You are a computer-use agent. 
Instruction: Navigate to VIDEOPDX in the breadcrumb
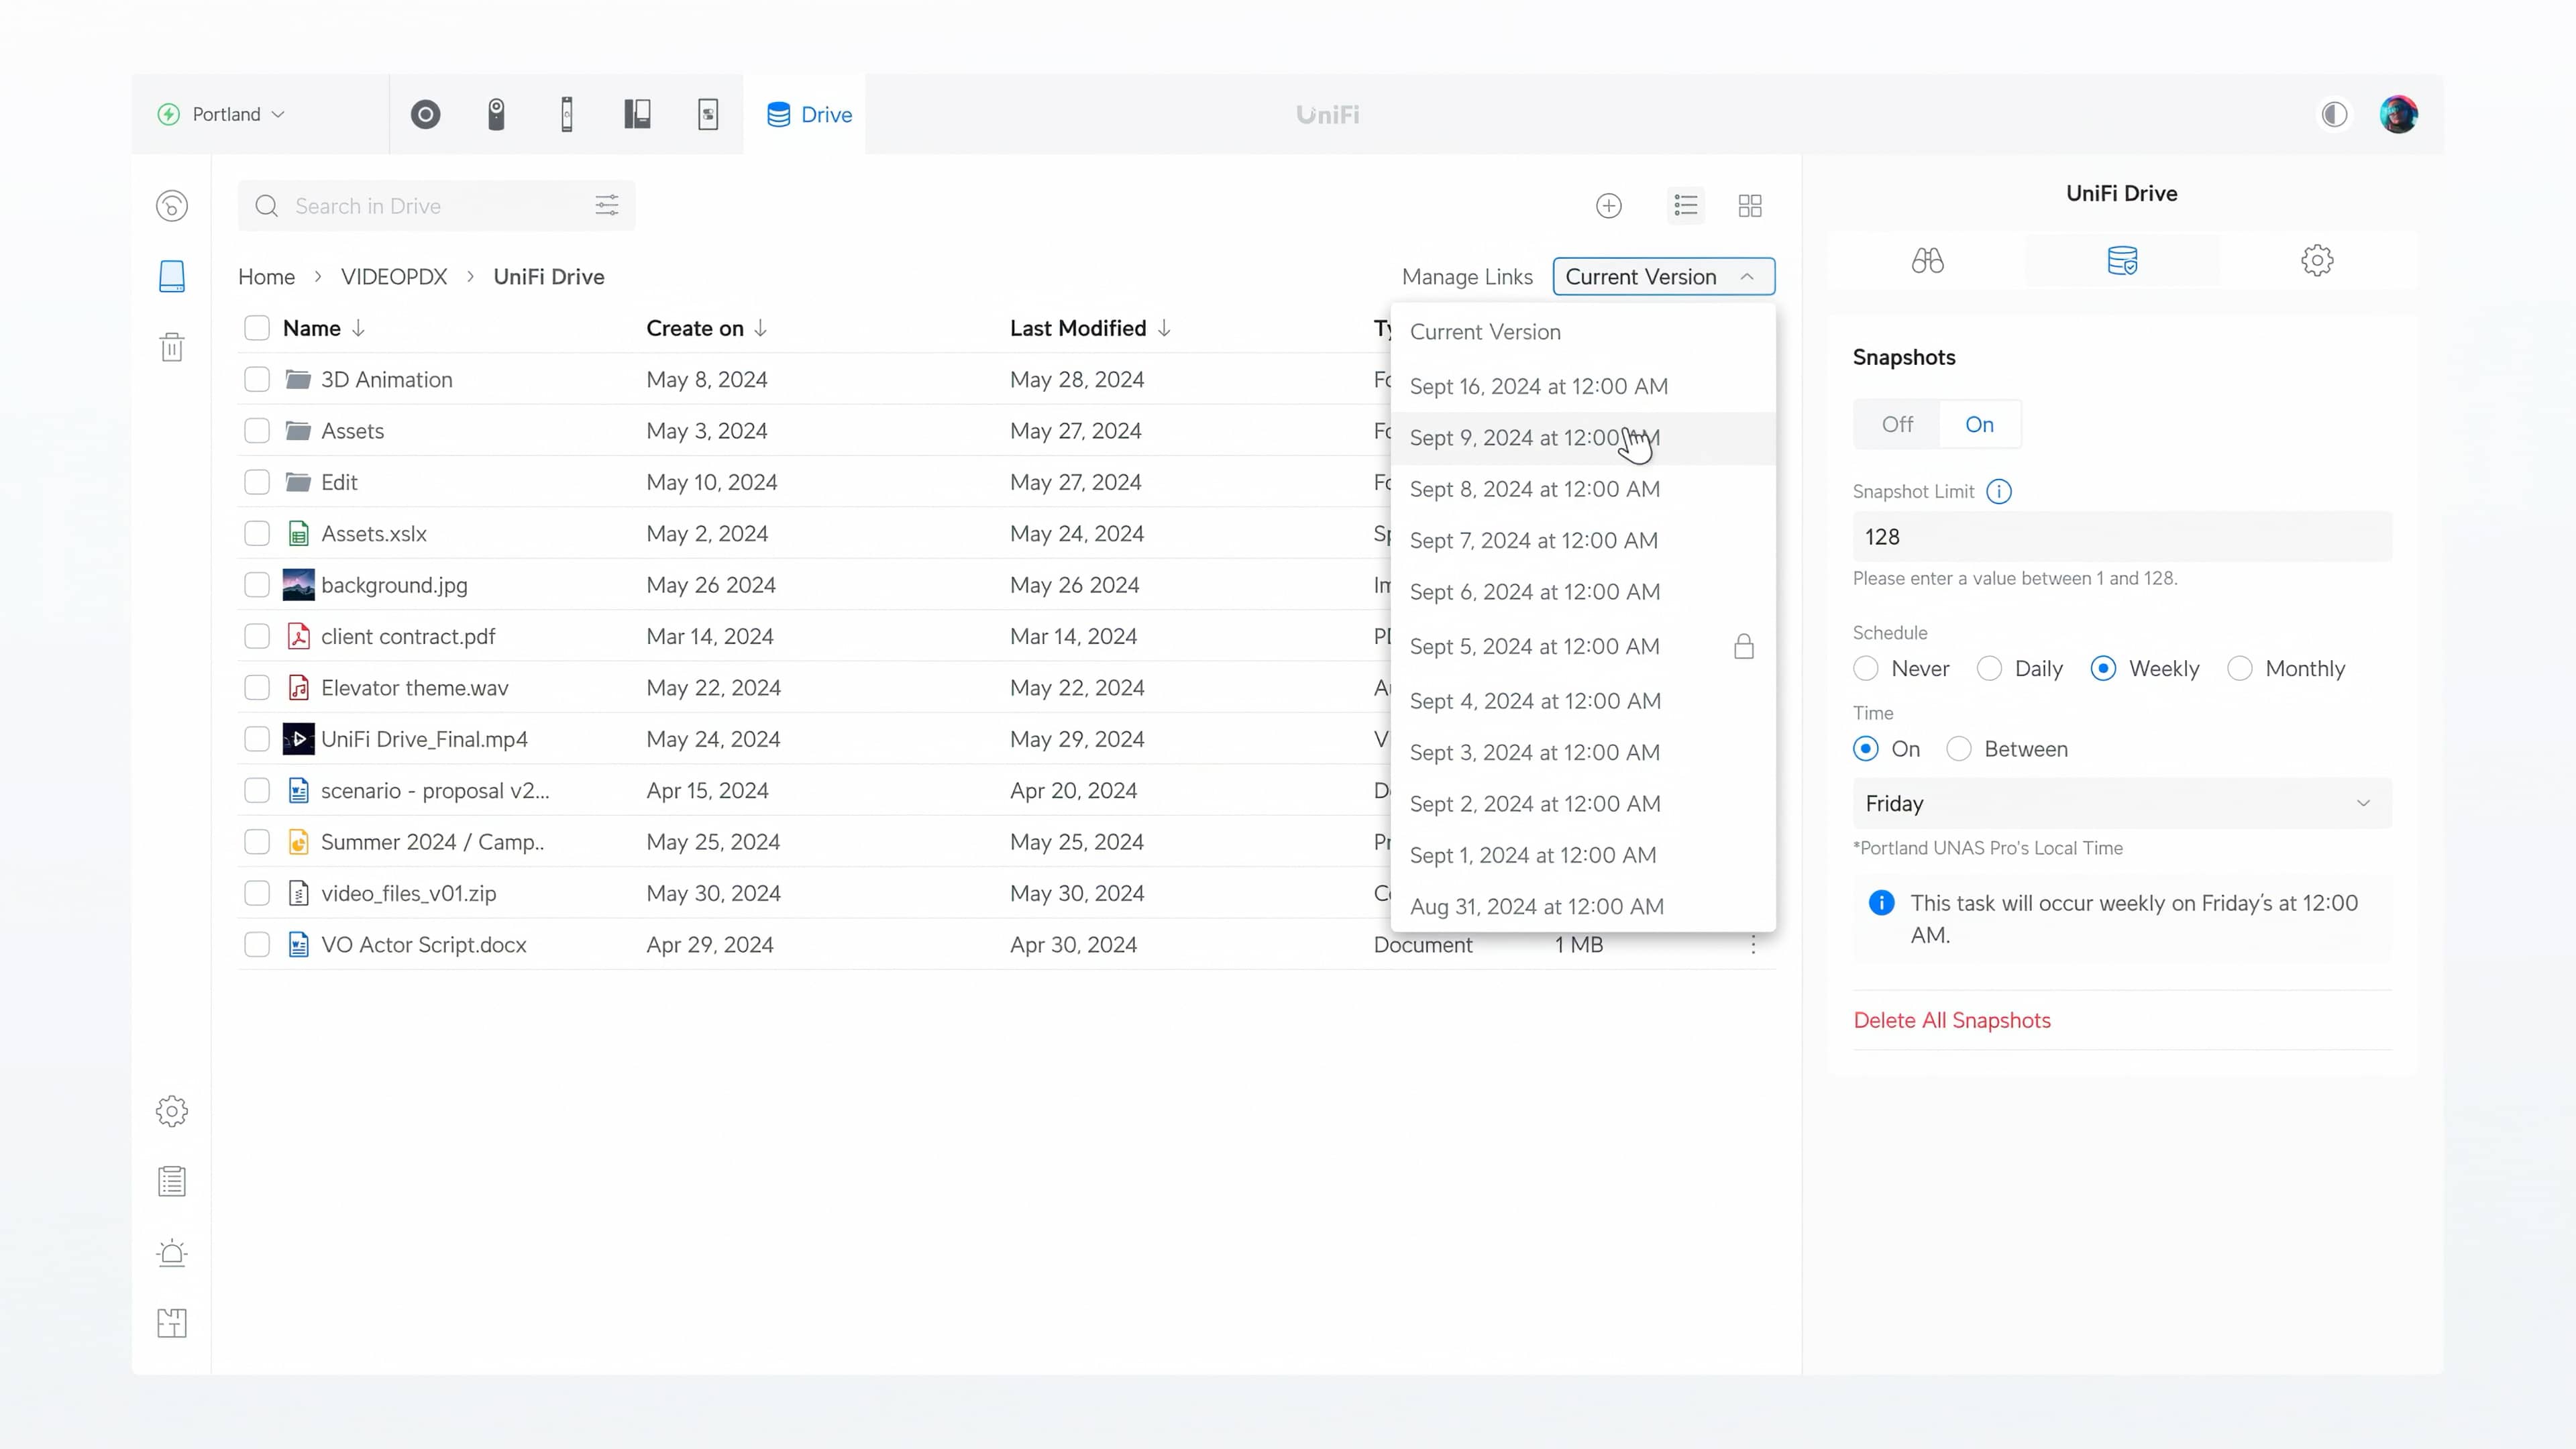click(393, 276)
